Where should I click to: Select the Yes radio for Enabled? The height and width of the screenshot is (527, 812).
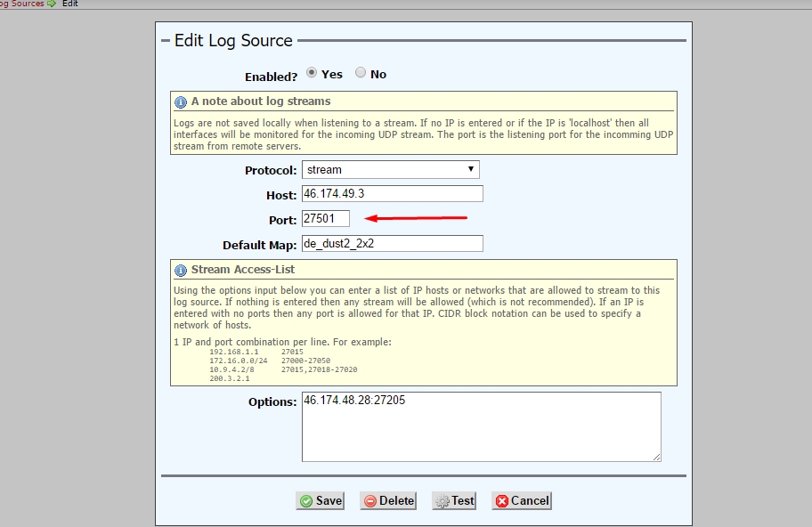pyautogui.click(x=312, y=73)
